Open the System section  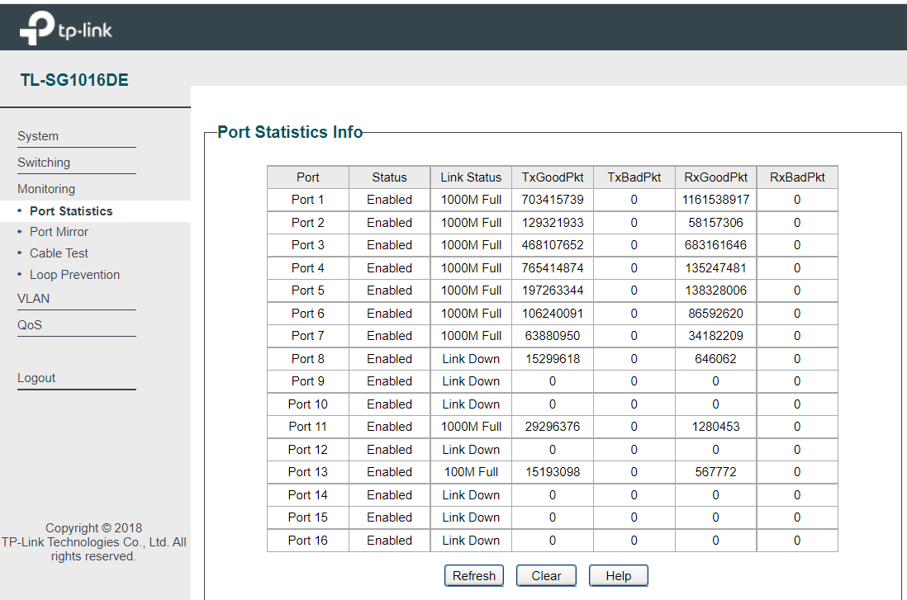[38, 135]
